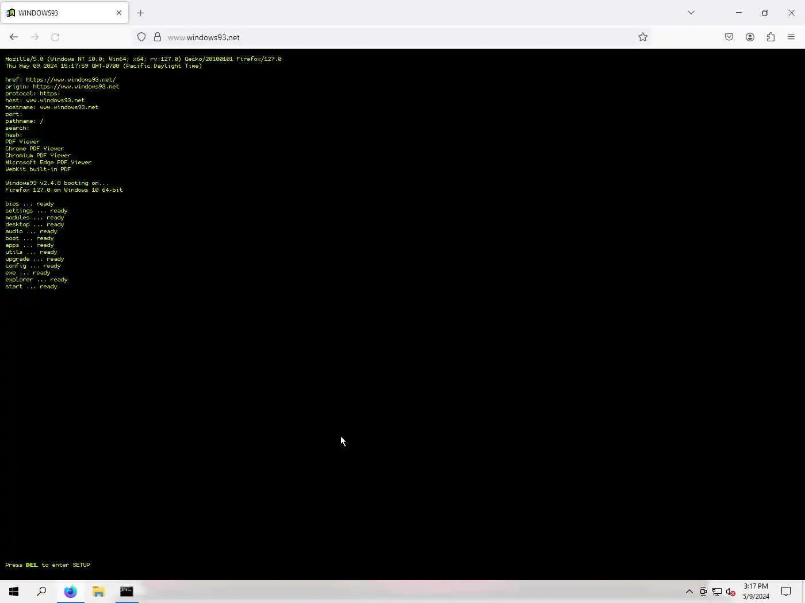Click the 'Press DEL to enter SETUP' text

[x=48, y=565]
